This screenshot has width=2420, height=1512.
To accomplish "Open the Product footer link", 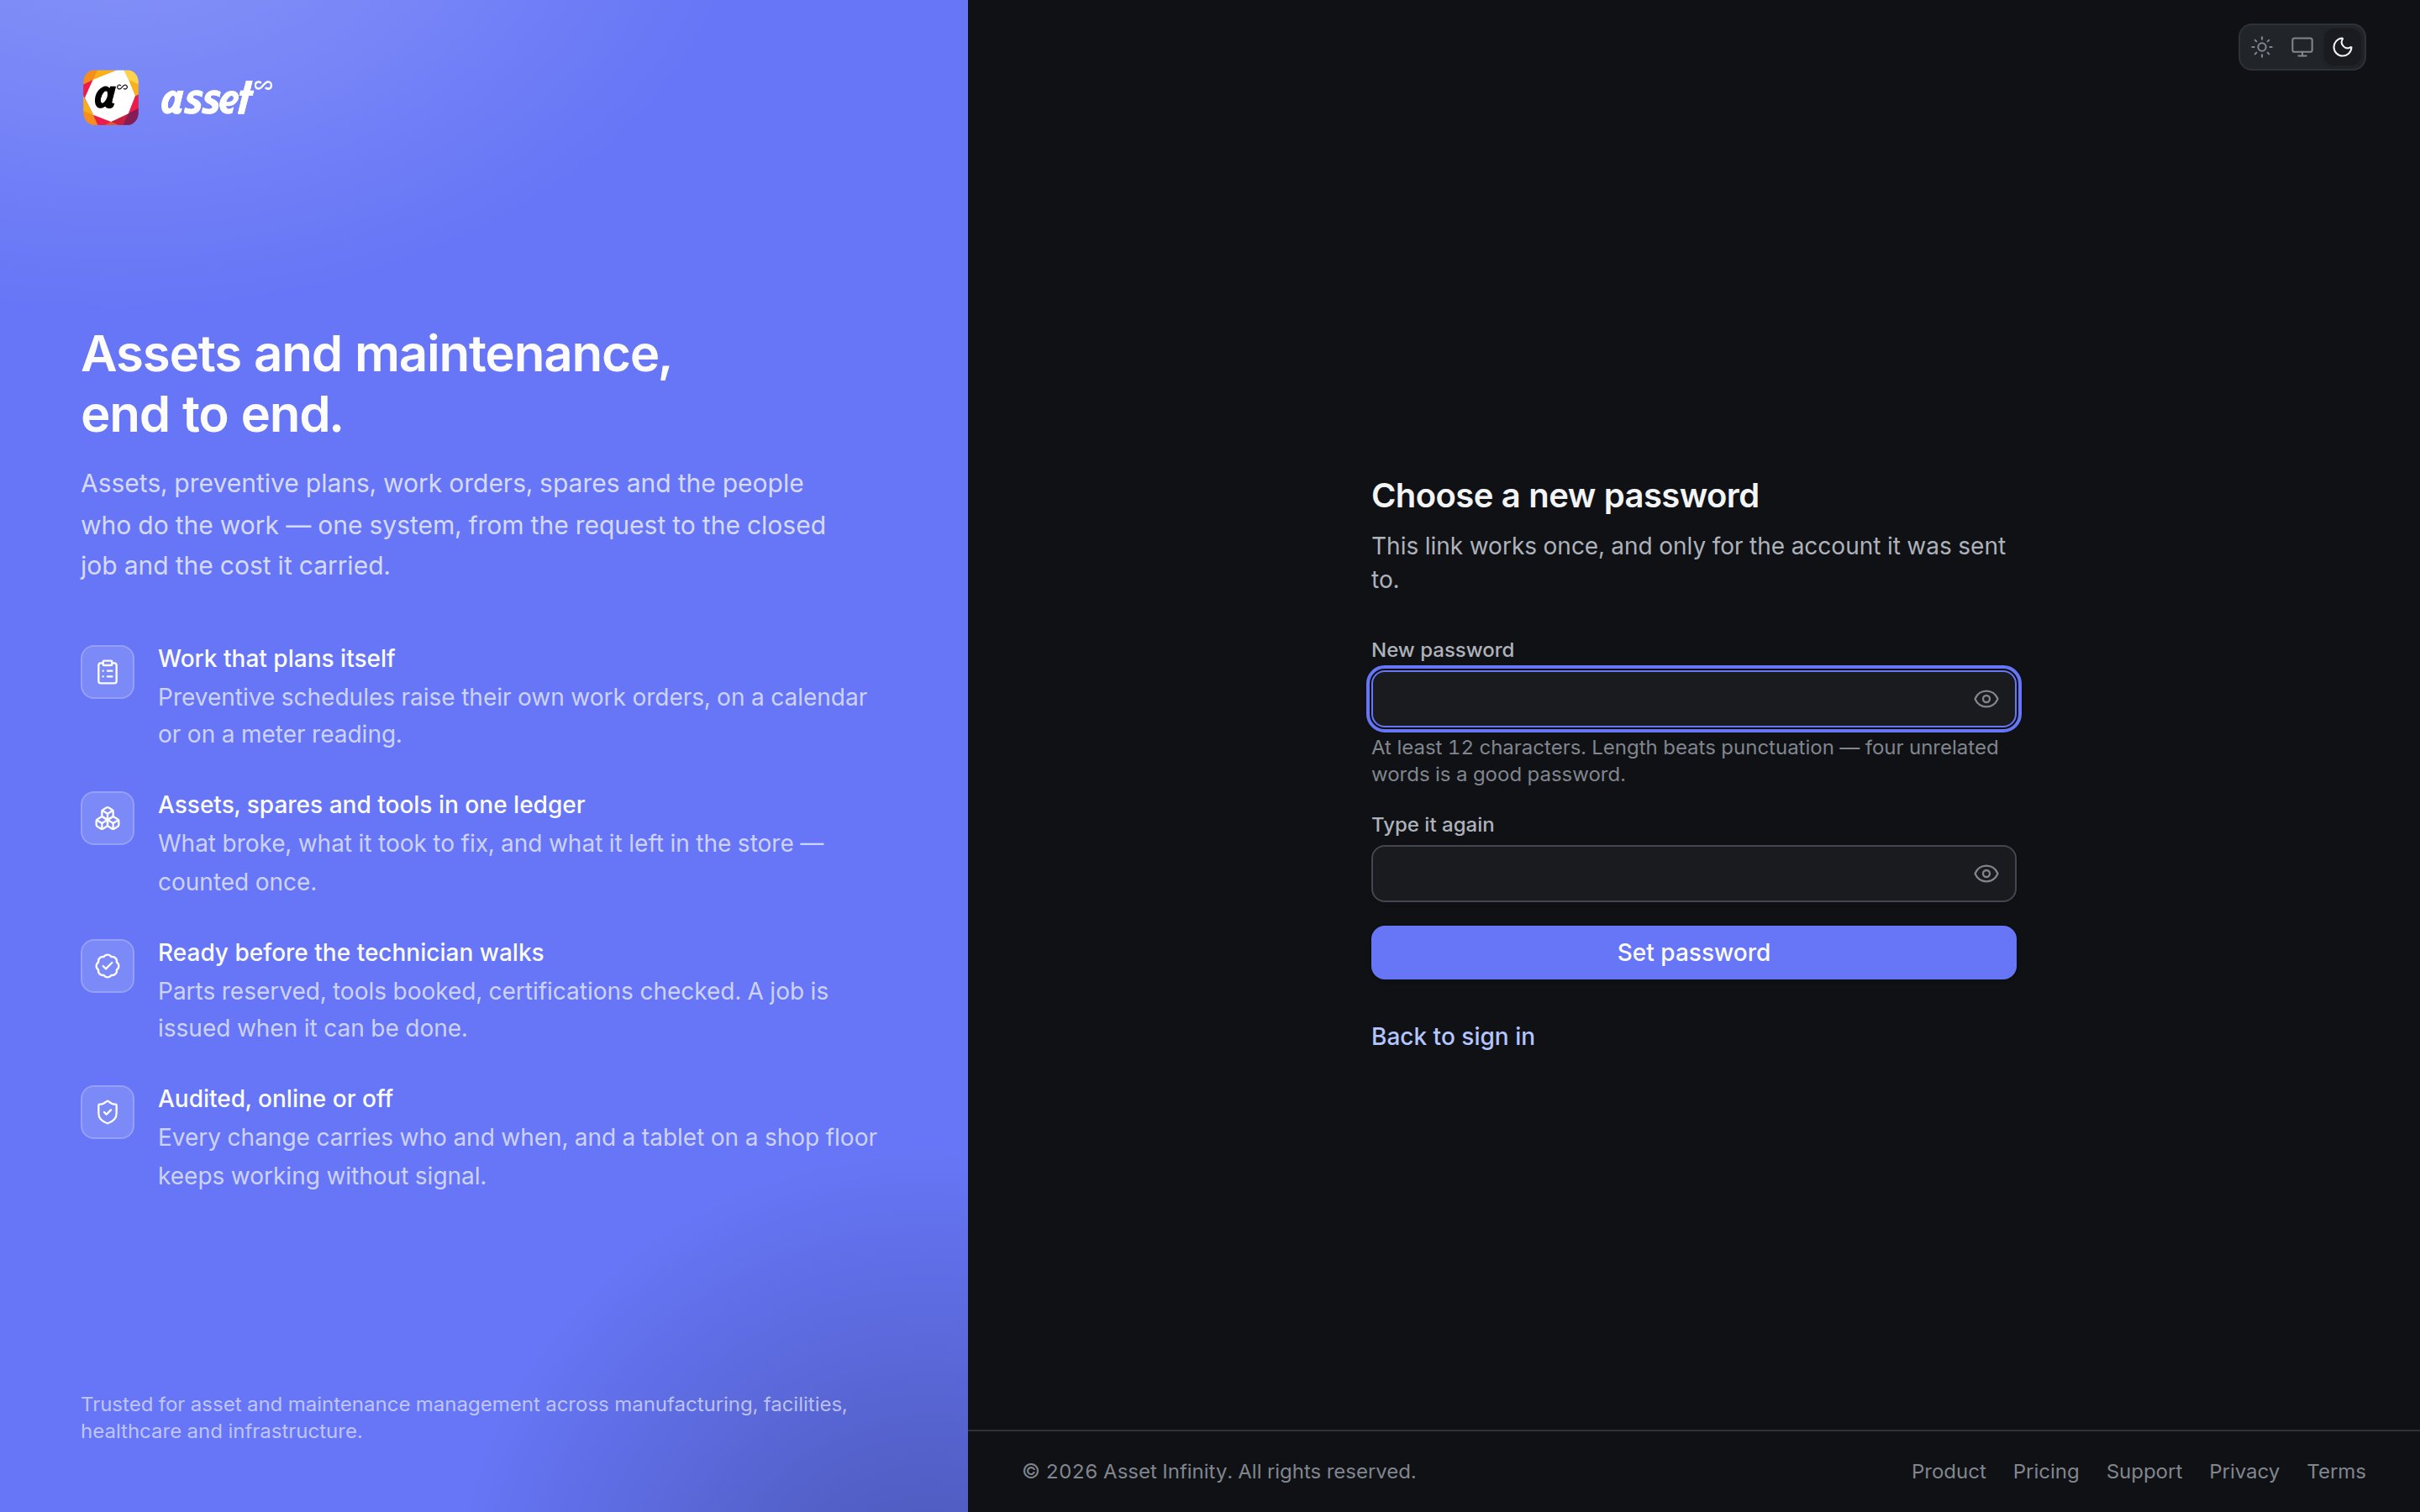I will point(1948,1471).
